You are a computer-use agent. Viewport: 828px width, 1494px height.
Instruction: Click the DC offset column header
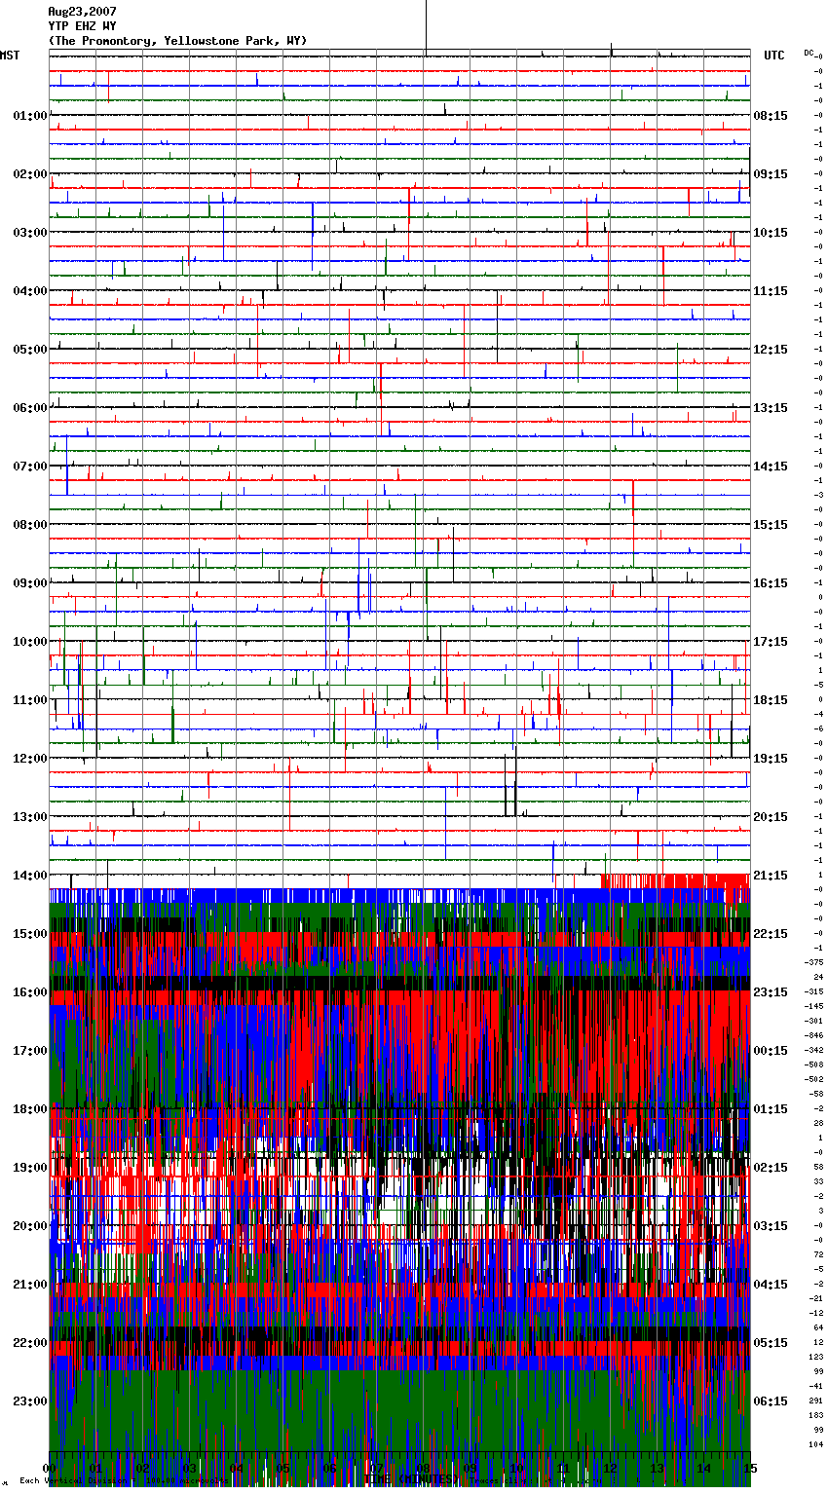809,53
